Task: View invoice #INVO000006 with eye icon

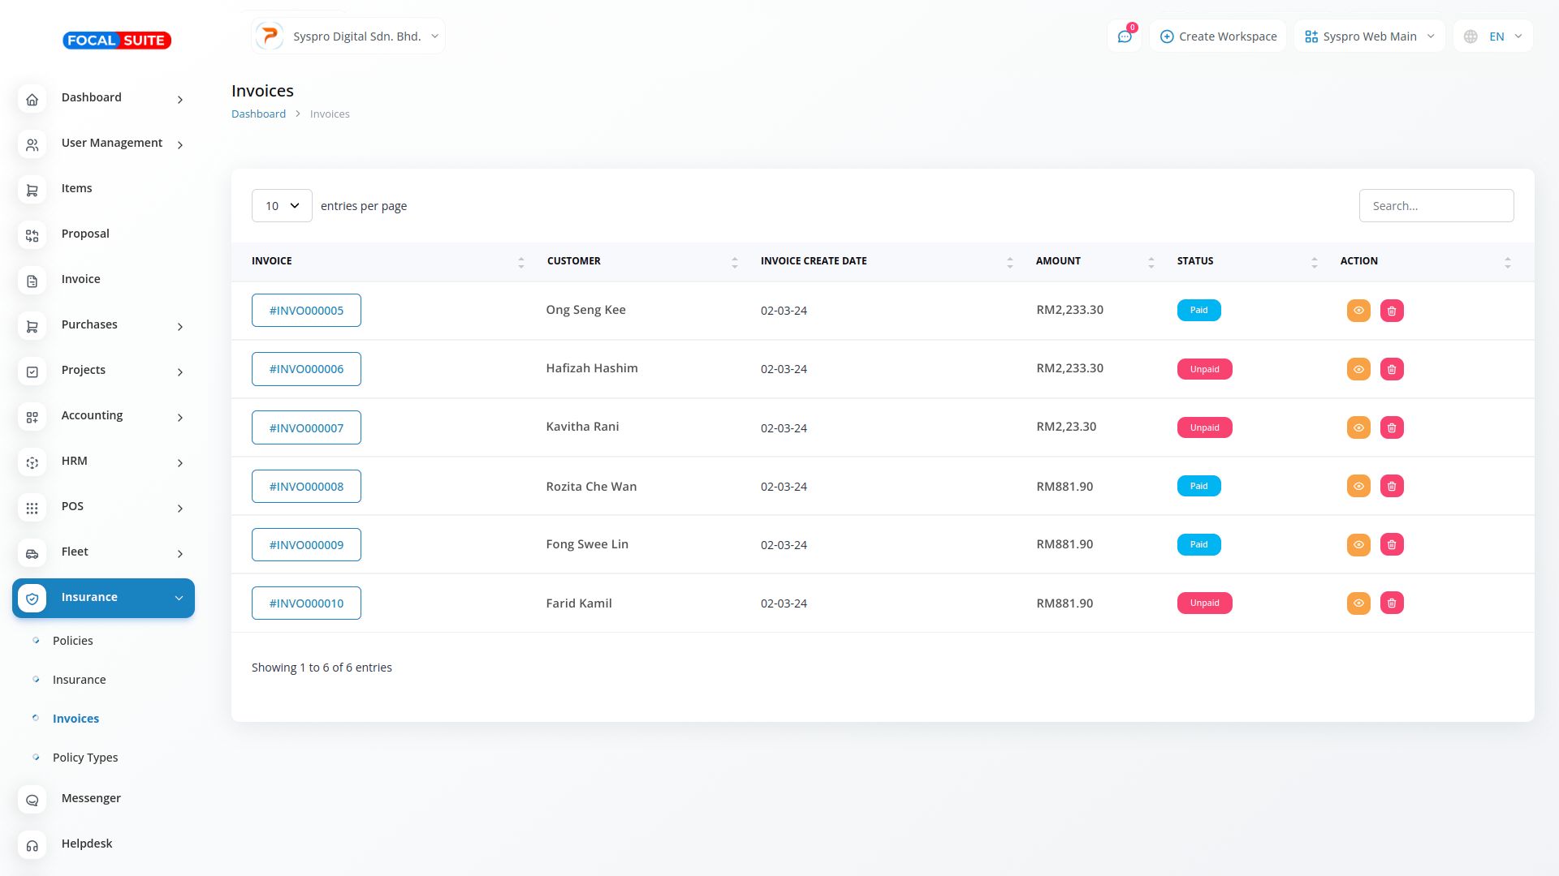Action: click(x=1358, y=369)
